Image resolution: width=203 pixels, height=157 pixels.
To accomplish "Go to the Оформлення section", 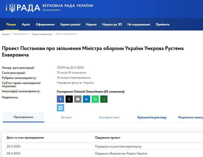I will (45, 24).
